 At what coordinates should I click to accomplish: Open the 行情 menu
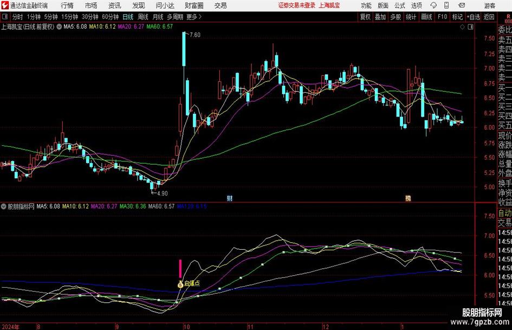coord(67,5)
